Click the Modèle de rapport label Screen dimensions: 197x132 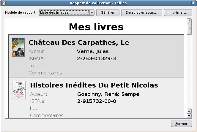(x=21, y=12)
